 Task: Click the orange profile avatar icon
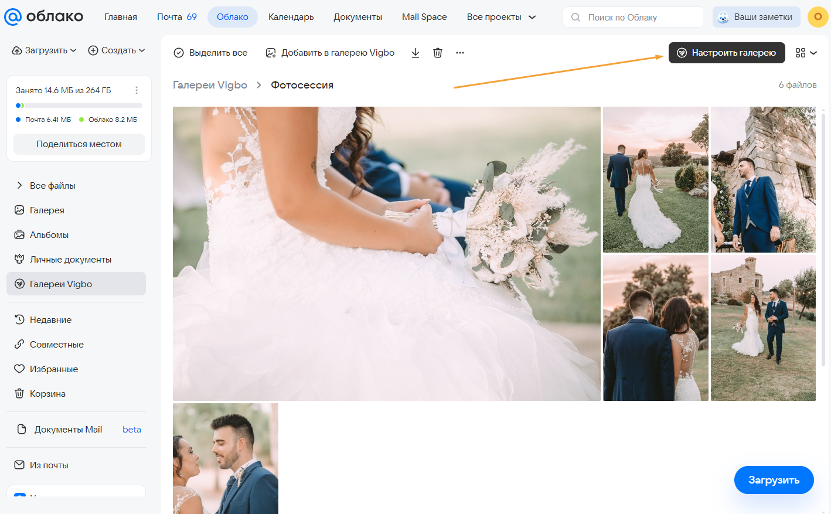point(818,17)
